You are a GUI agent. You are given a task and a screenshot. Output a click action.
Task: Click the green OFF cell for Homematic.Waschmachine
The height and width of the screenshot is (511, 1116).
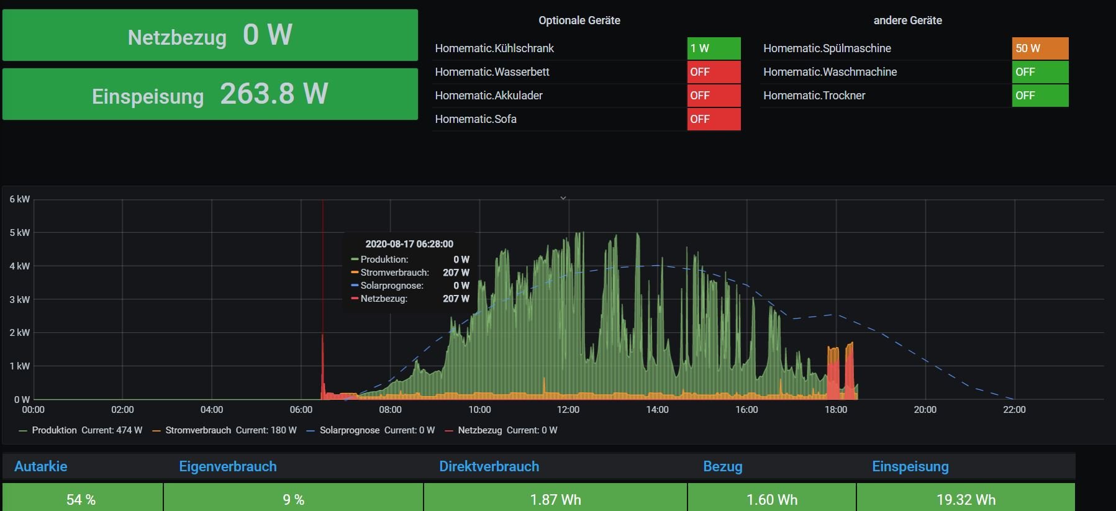click(1040, 72)
